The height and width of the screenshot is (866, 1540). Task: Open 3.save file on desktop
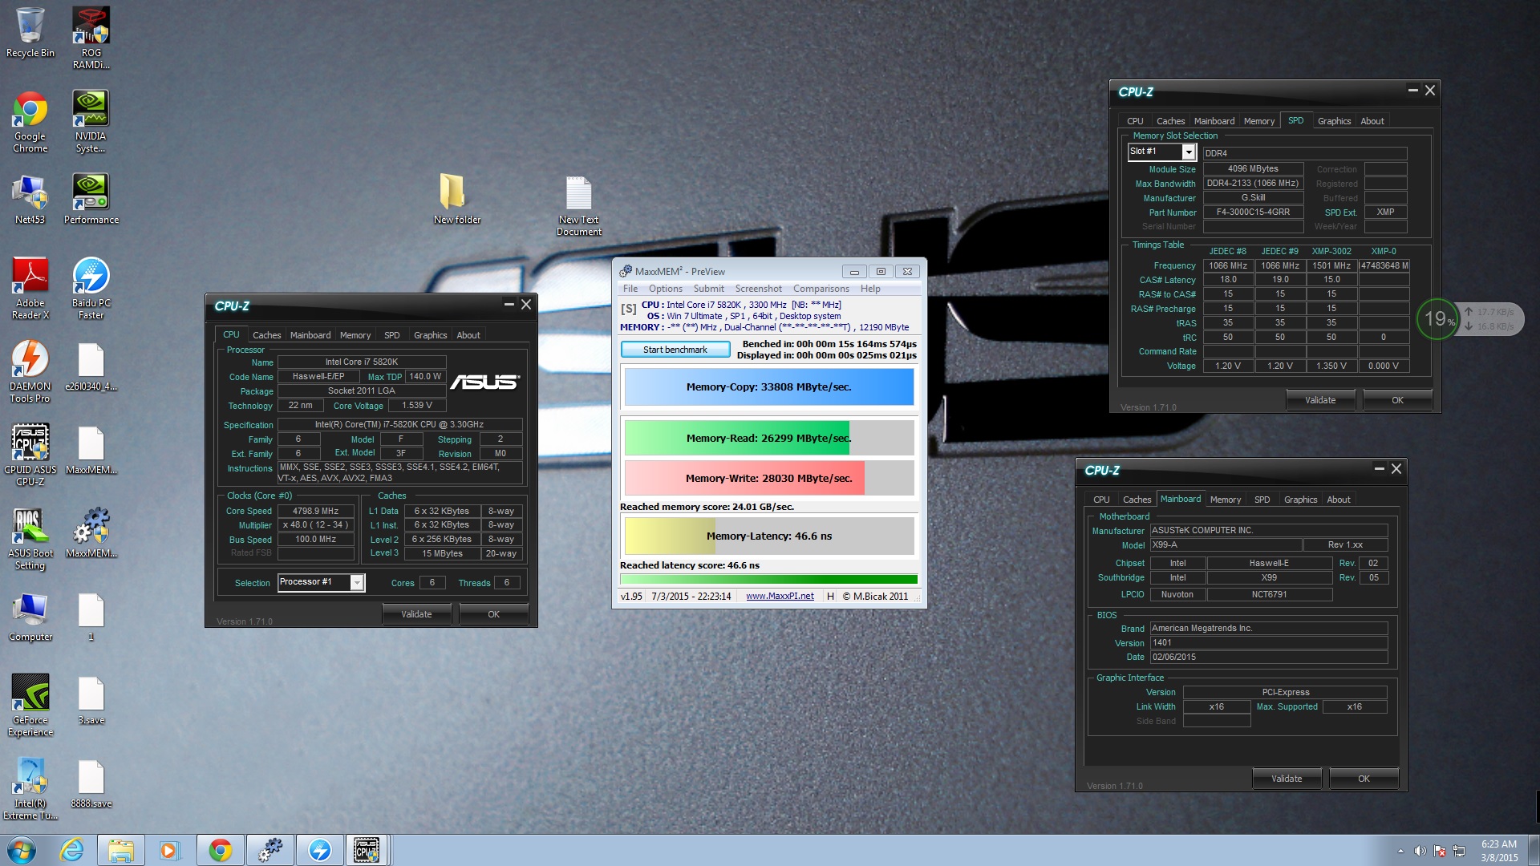point(91,701)
